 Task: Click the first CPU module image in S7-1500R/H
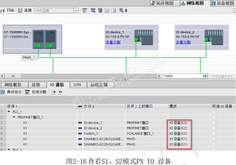click(x=39, y=39)
